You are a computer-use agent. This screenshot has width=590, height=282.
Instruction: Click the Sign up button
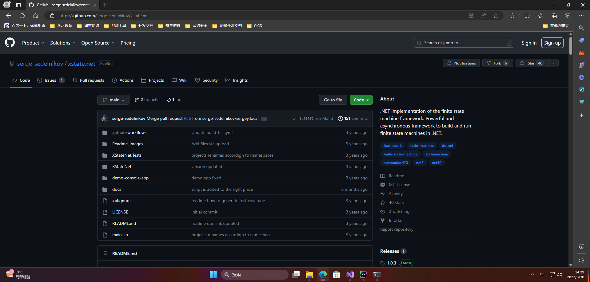552,43
